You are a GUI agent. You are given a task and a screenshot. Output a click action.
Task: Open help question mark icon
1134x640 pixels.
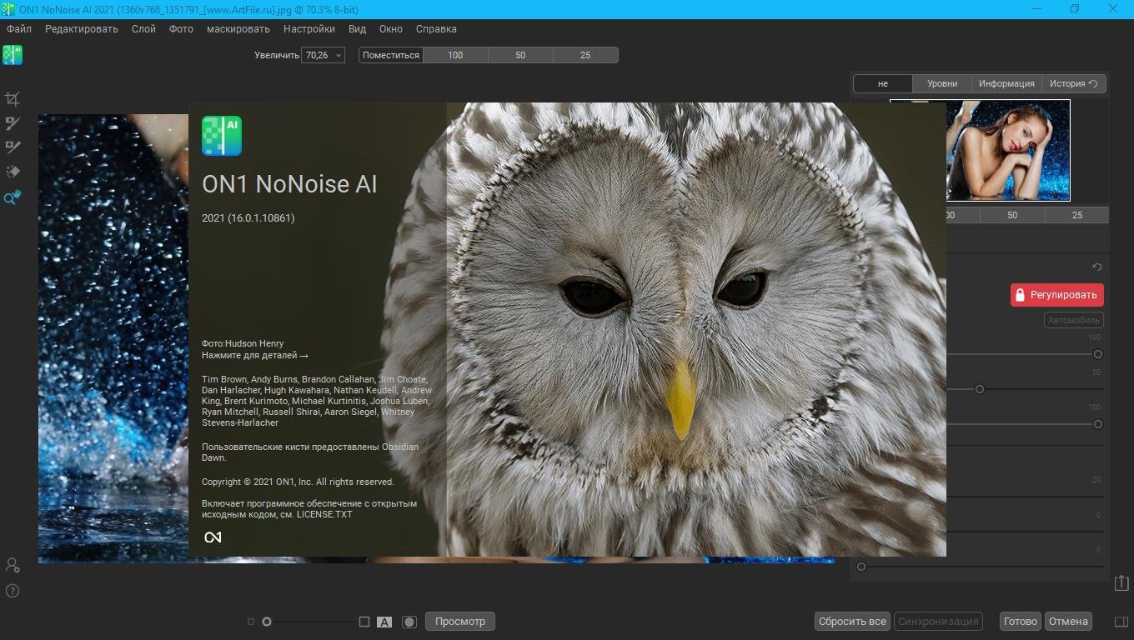coord(13,591)
